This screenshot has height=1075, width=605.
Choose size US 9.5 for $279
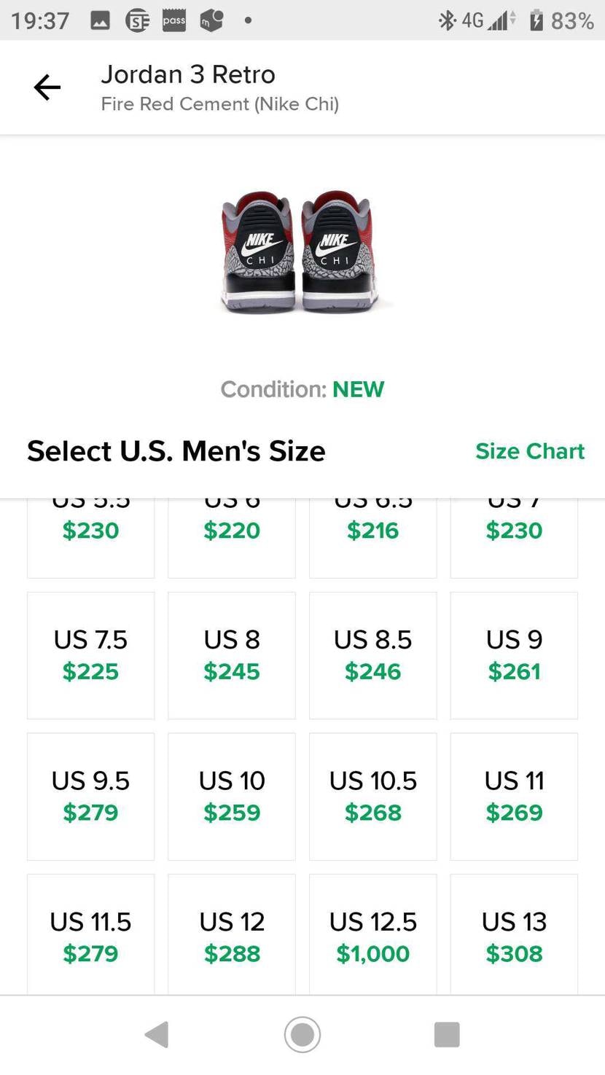click(x=90, y=797)
